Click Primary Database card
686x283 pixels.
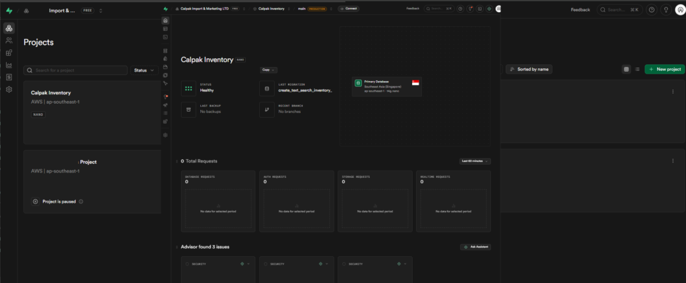tap(387, 87)
